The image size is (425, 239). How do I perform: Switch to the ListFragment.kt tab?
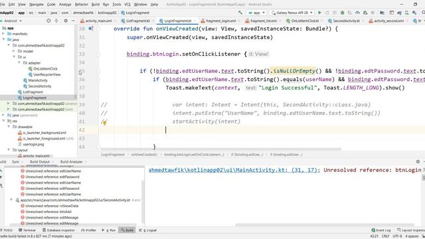coord(137,21)
